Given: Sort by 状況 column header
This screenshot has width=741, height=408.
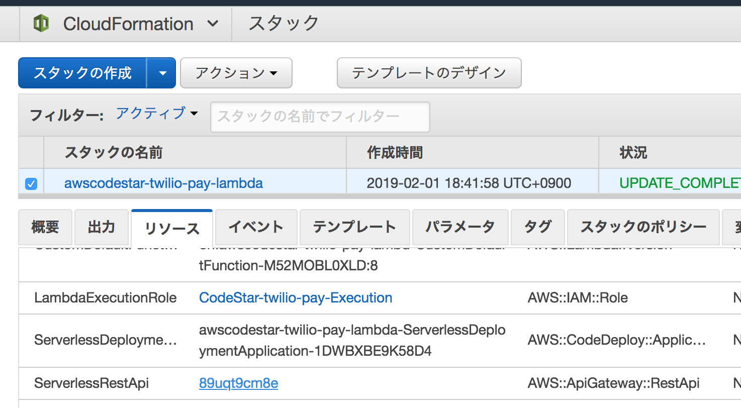Looking at the screenshot, I should [x=633, y=152].
